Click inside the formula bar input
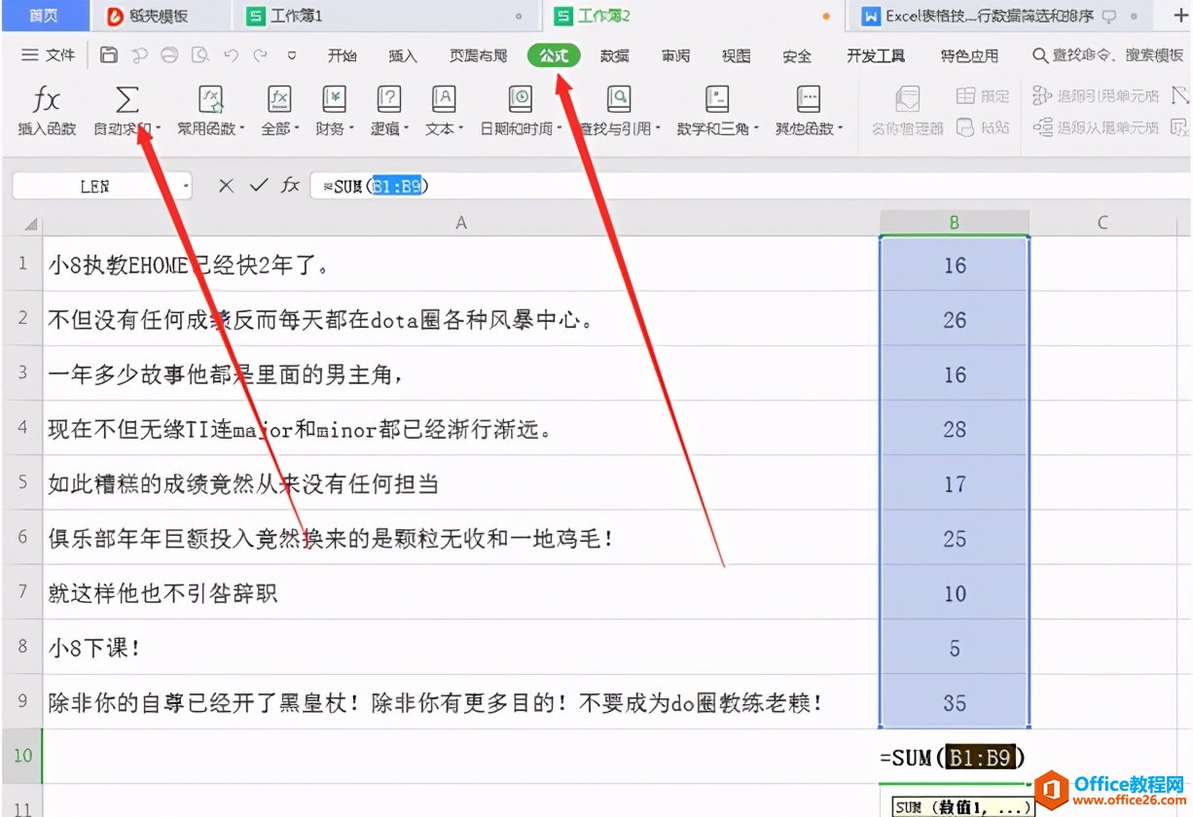Screen dimensions: 1193x817 coord(681,186)
